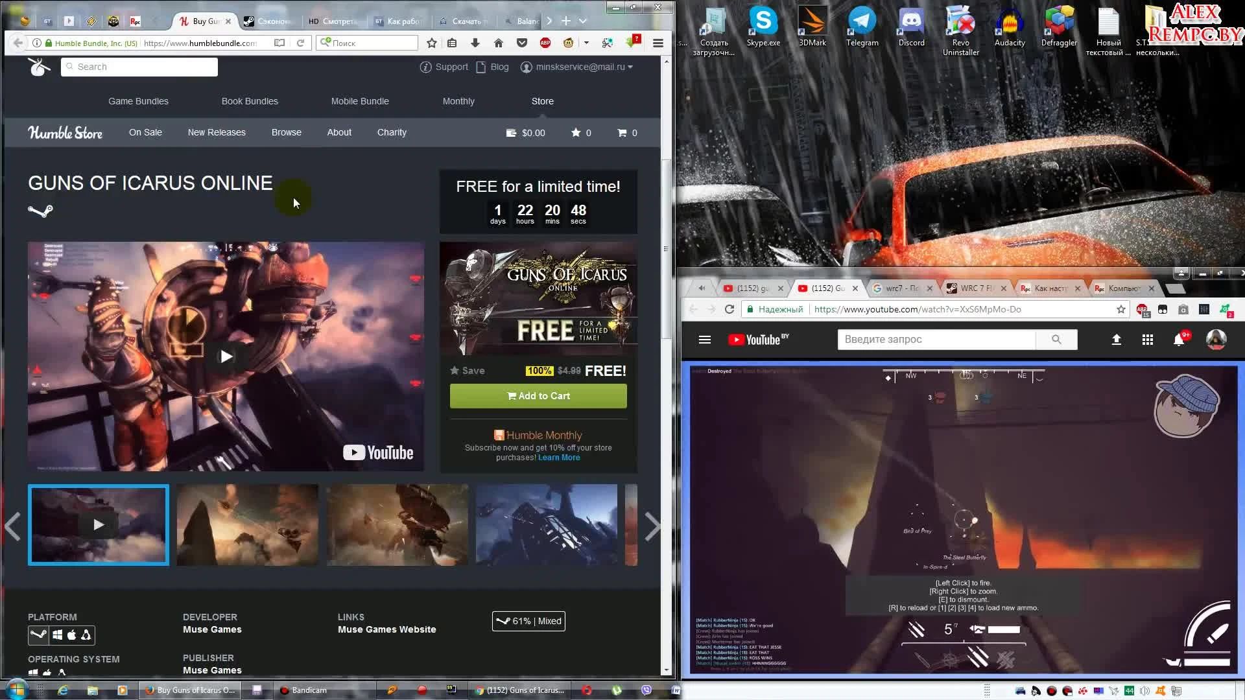Click green Add to Cart button
The height and width of the screenshot is (700, 1245).
pos(538,396)
